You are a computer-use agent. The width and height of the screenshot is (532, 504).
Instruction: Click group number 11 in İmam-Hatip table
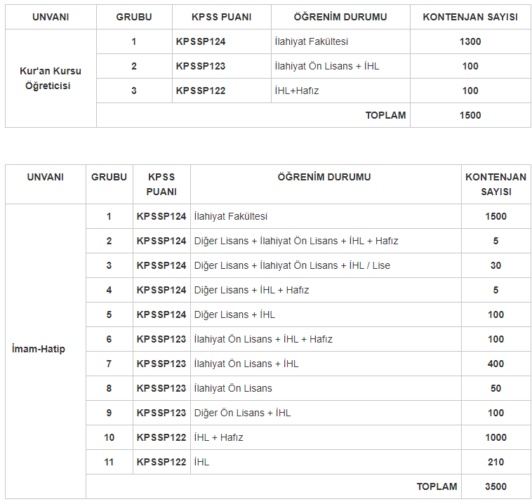[x=109, y=463]
